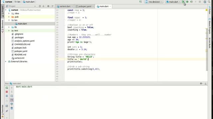Run main.dart with the green play button
This screenshot has width=213, height=119.
(x=183, y=2)
